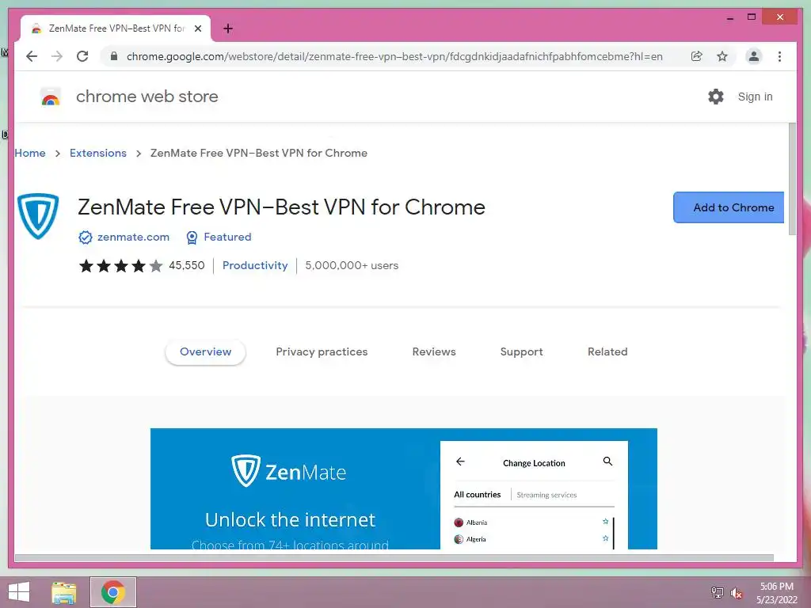Viewport: 811px width, 608px height.
Task: Click the Chrome icon in the taskbar
Action: [x=113, y=592]
